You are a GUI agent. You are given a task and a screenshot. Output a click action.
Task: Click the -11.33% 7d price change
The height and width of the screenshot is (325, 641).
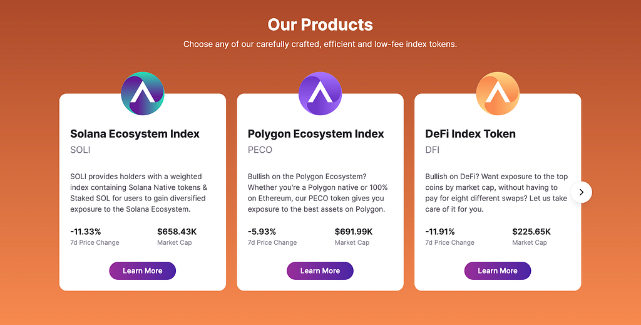click(85, 232)
